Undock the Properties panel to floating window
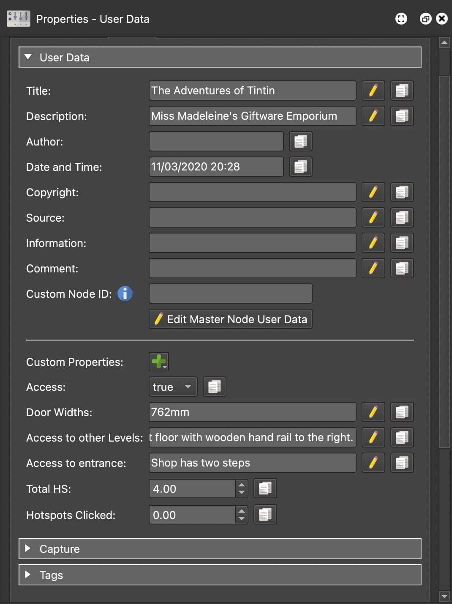Viewport: 452px width, 604px height. pos(425,19)
